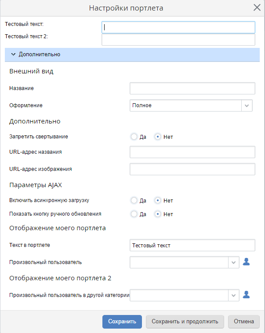Open the Оформление dropdown
The height and width of the screenshot is (333, 265).
tap(247, 105)
